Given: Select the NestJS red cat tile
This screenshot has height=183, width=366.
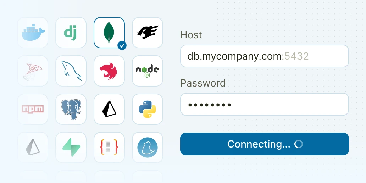Looking at the screenshot, I should tap(109, 71).
